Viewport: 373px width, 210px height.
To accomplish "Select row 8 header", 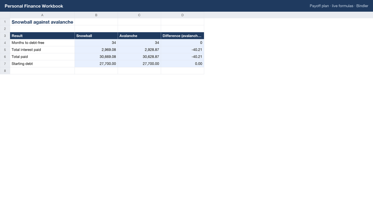I will pos(5,71).
